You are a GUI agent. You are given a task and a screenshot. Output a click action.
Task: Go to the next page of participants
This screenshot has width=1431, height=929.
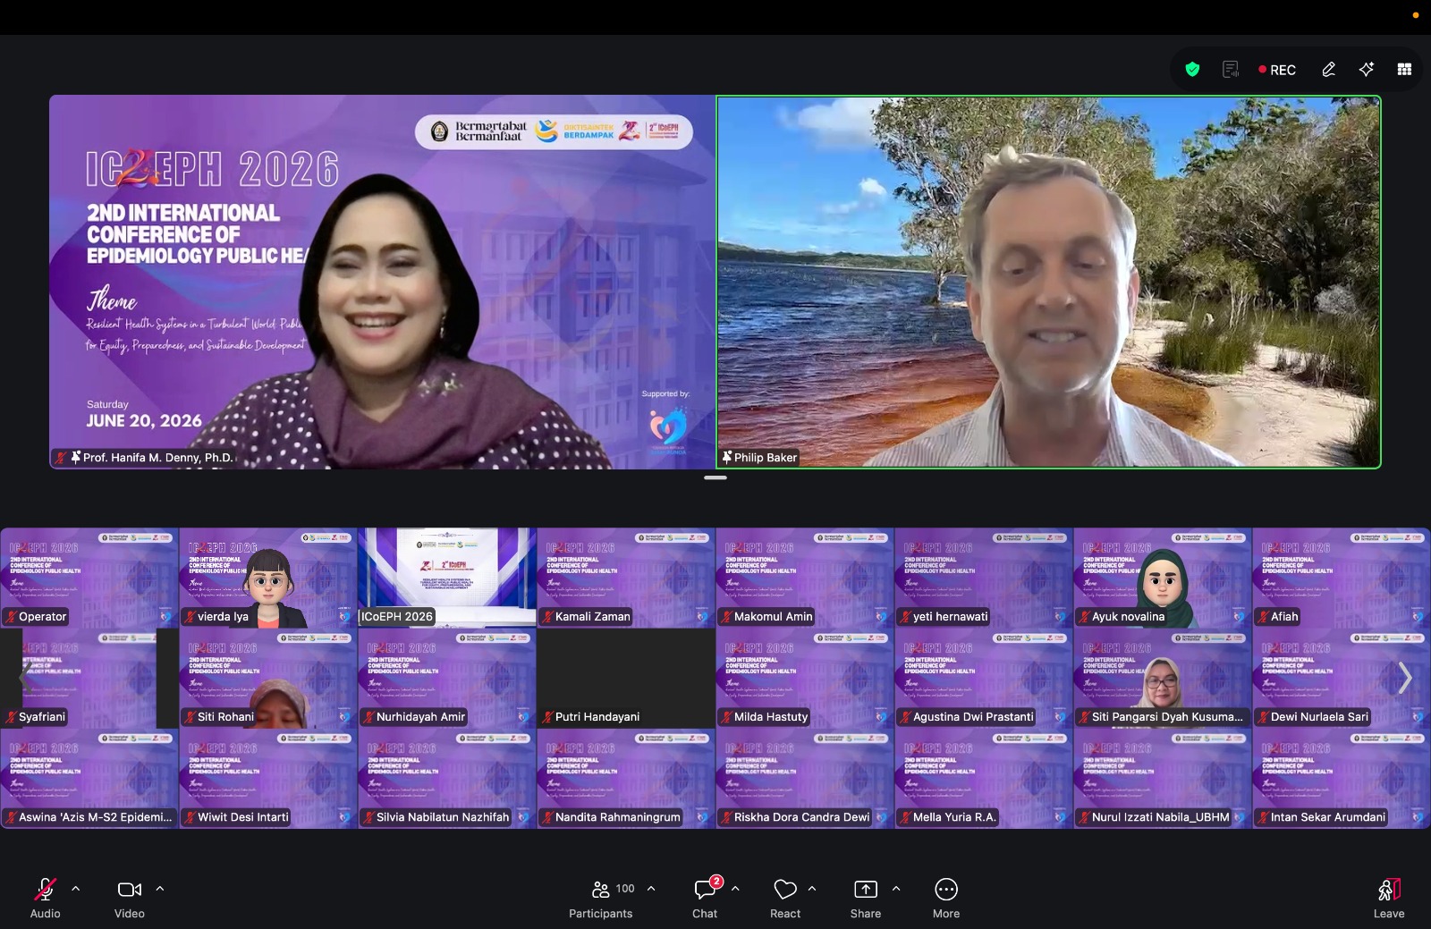(1405, 678)
